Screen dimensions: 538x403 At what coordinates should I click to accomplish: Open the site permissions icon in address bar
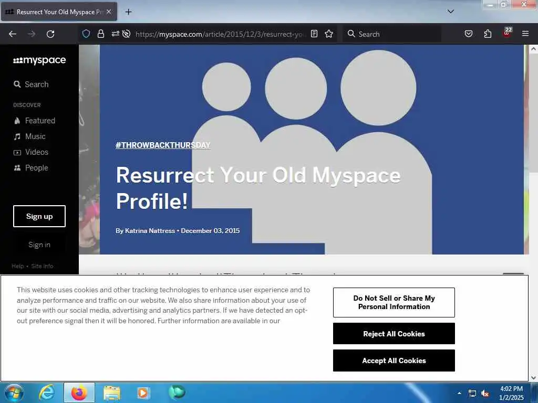(x=115, y=34)
